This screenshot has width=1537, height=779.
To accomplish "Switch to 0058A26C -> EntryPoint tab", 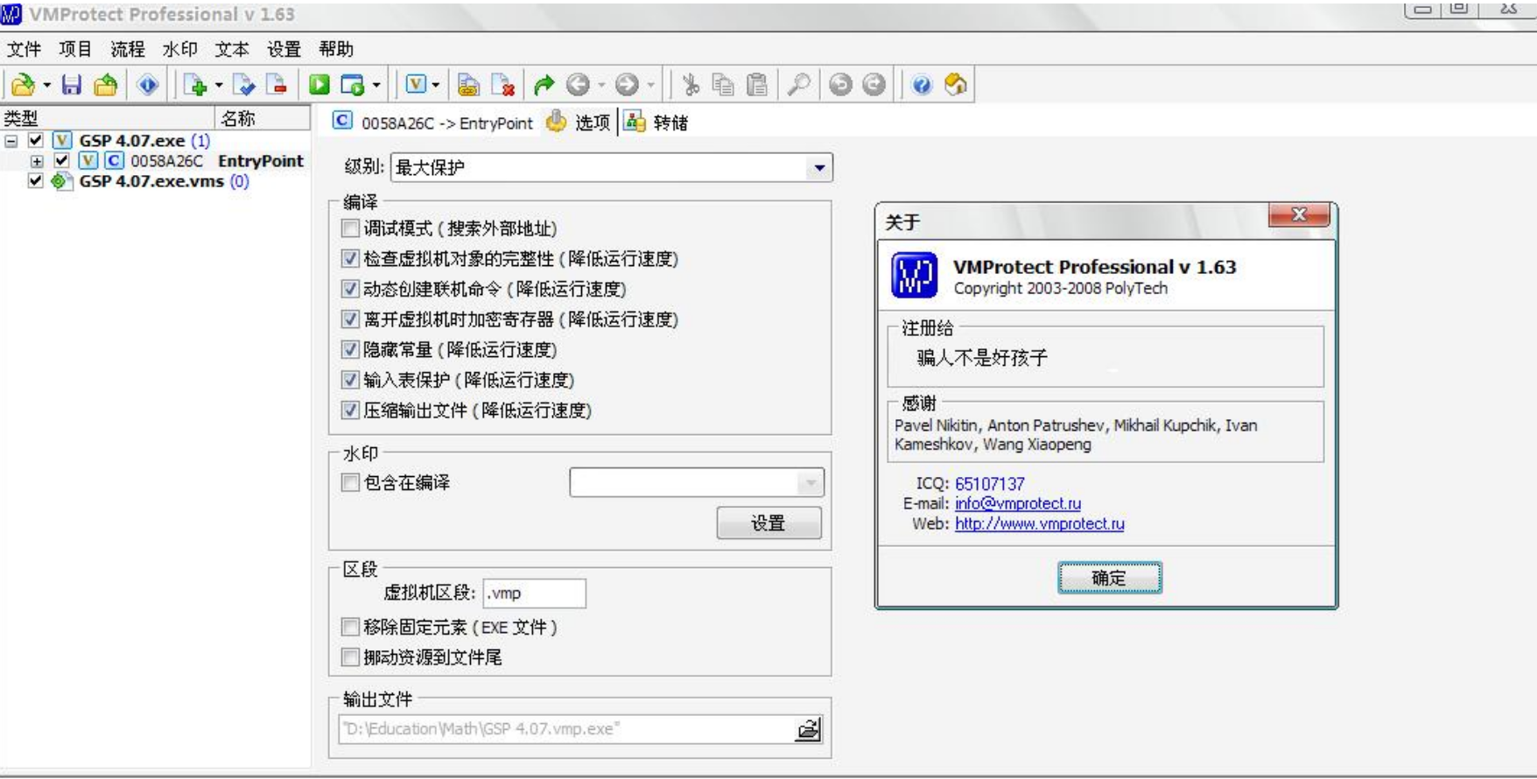I will coord(433,123).
